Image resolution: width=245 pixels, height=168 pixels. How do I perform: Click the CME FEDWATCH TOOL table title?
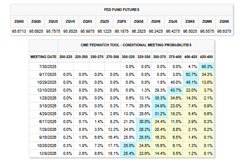pos(136,45)
